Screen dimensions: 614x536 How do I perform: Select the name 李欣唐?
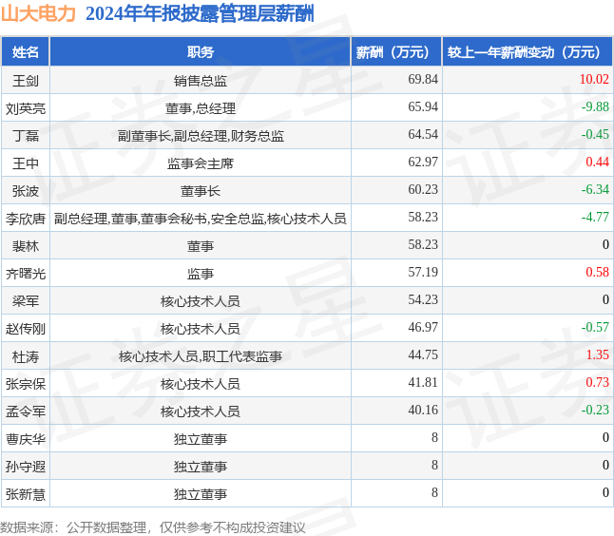coord(26,219)
